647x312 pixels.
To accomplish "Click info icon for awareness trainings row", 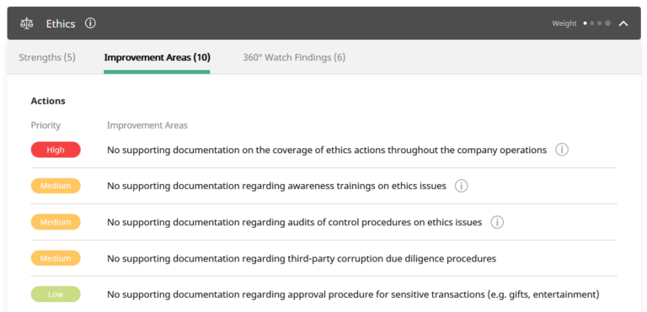I will point(461,186).
